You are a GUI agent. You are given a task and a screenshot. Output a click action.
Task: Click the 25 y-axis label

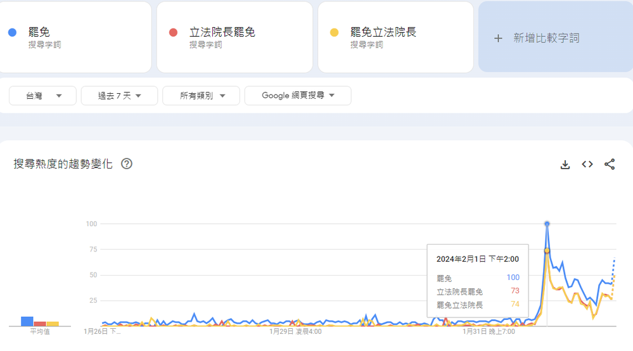pyautogui.click(x=93, y=300)
